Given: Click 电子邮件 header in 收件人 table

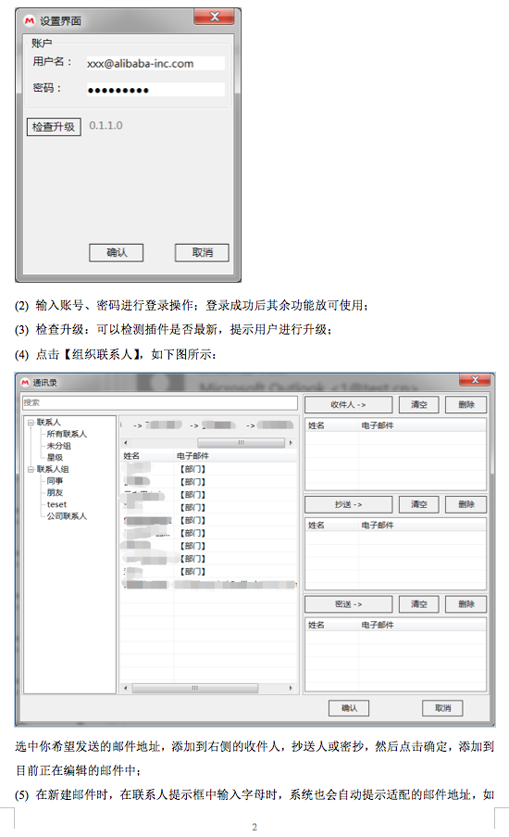Looking at the screenshot, I should 378,425.
